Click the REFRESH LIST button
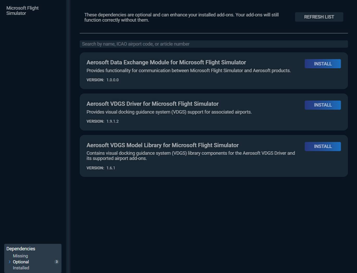This screenshot has width=357, height=273. (319, 17)
